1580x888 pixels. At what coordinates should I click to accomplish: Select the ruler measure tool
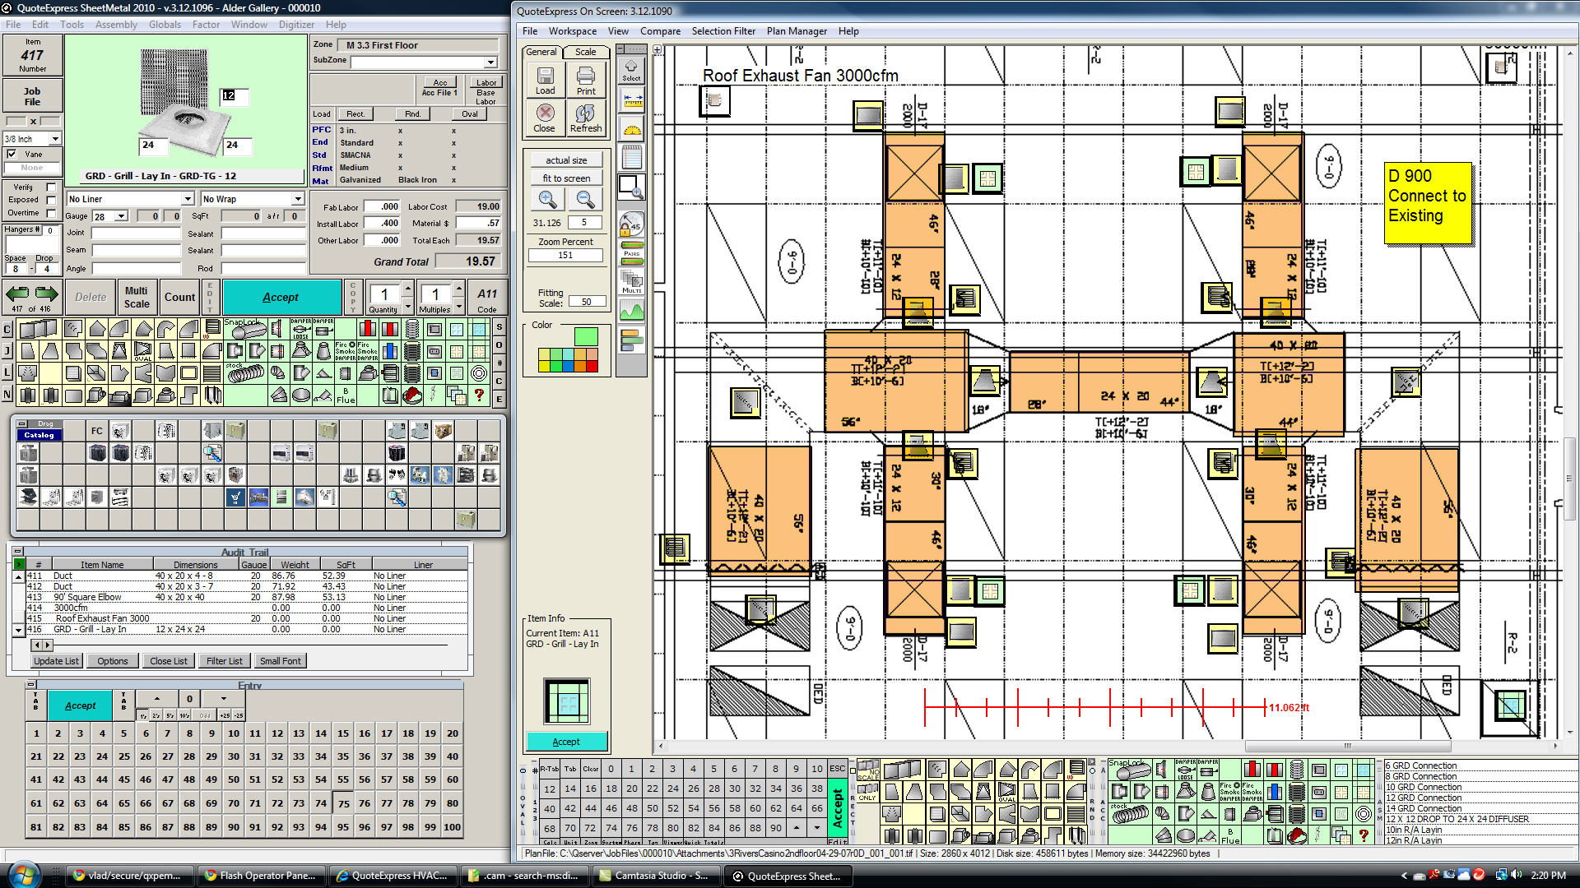tap(632, 100)
